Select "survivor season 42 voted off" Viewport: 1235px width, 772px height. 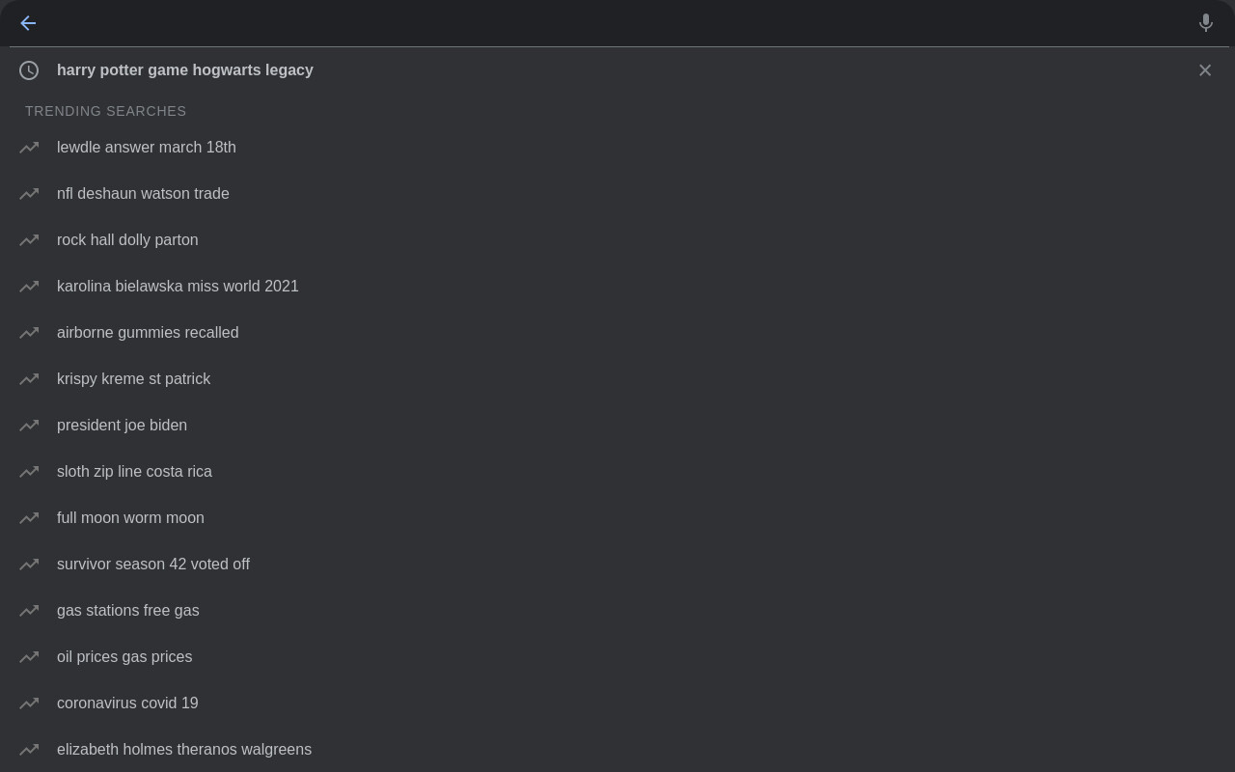coord(153,565)
